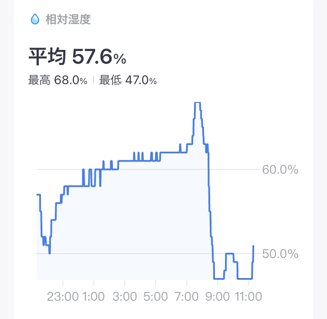
Task: Click the curve's lowest dip before 23:00
Action: [50, 252]
